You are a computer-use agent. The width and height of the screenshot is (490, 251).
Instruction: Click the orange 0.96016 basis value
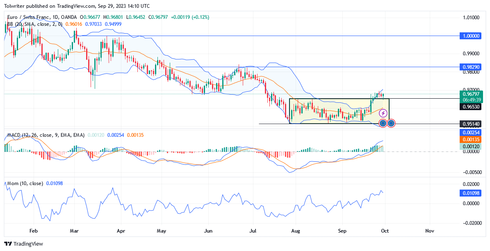pyautogui.click(x=74, y=24)
